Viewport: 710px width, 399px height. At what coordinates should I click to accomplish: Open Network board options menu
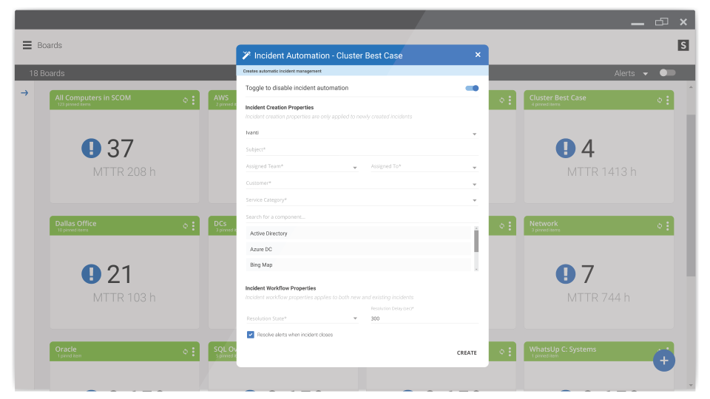click(667, 226)
